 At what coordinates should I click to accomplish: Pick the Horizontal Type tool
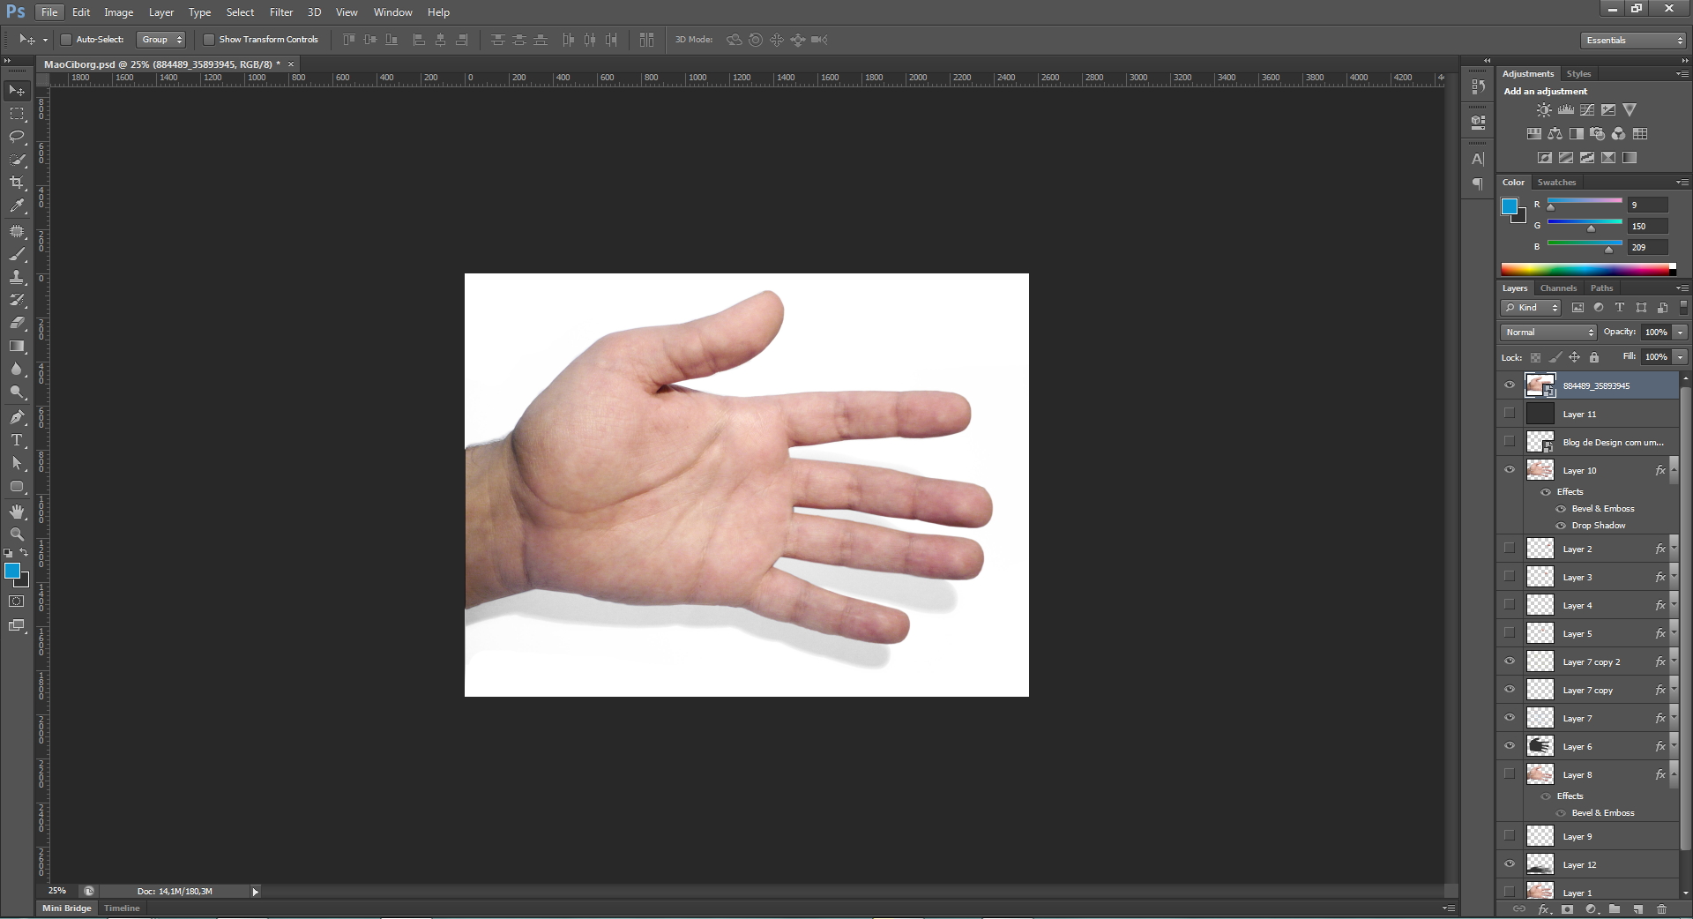(x=17, y=440)
